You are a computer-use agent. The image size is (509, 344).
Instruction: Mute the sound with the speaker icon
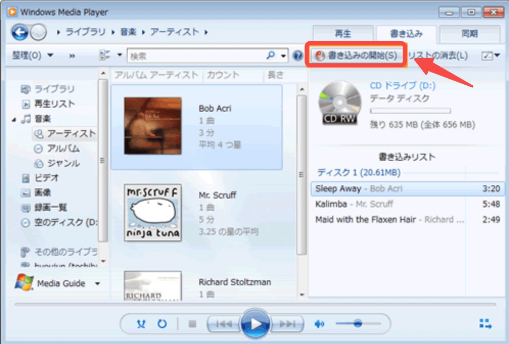click(319, 324)
